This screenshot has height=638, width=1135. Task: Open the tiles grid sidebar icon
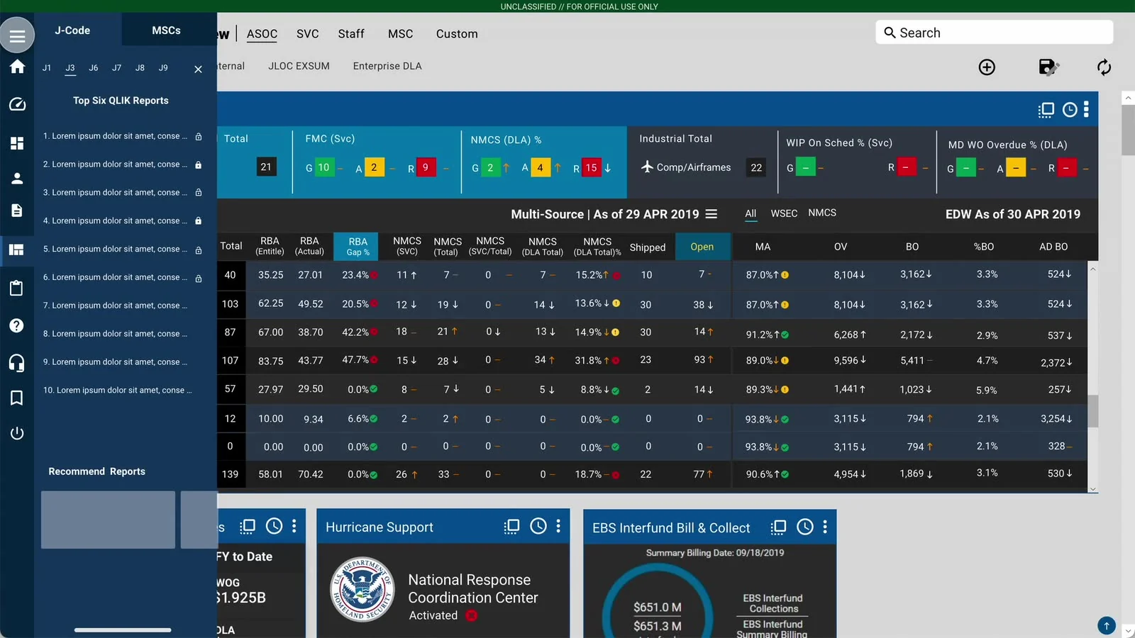pyautogui.click(x=17, y=143)
